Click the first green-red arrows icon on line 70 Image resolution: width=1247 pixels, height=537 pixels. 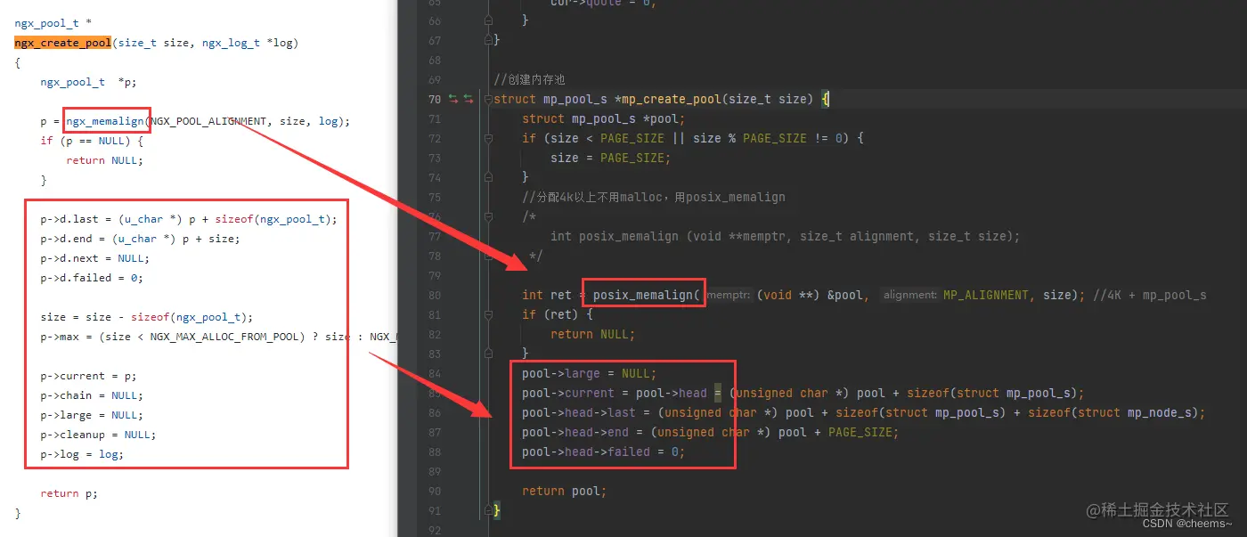coord(453,100)
